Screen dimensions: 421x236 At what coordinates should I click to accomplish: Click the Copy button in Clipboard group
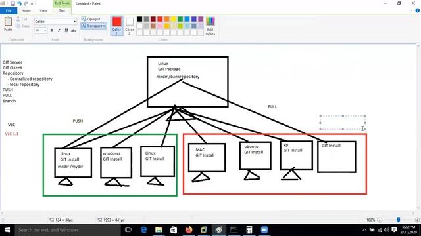tap(23, 26)
